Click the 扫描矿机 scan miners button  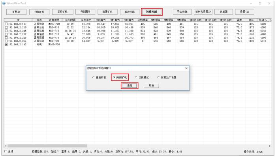[39, 12]
